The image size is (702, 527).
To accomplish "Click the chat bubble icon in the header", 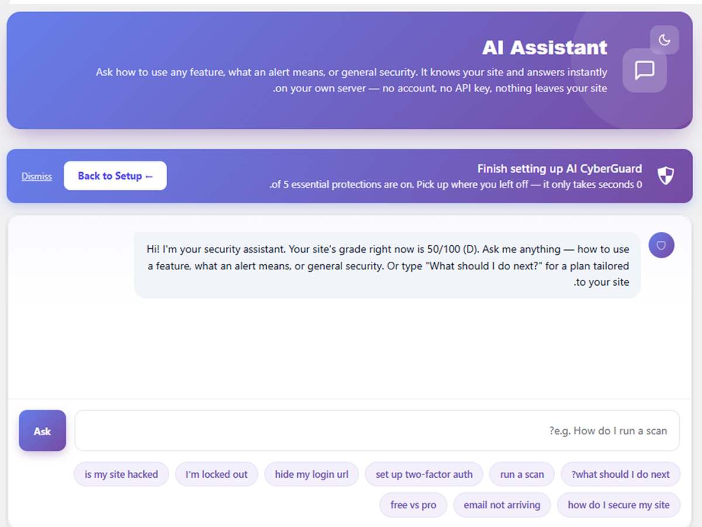I will (x=645, y=70).
